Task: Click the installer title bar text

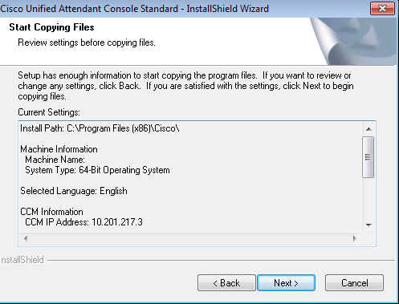Action: [134, 9]
